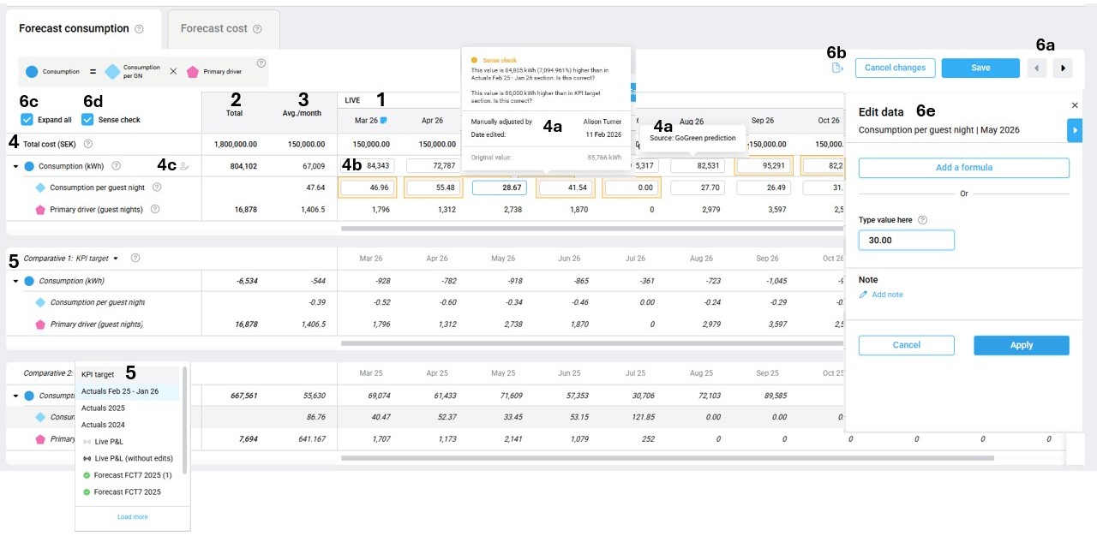
Task: Collapse the top Consumption (kWh) row
Action: coord(15,166)
